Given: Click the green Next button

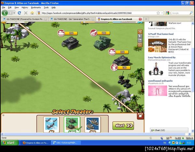Looking at the screenshot, I should [123, 126].
